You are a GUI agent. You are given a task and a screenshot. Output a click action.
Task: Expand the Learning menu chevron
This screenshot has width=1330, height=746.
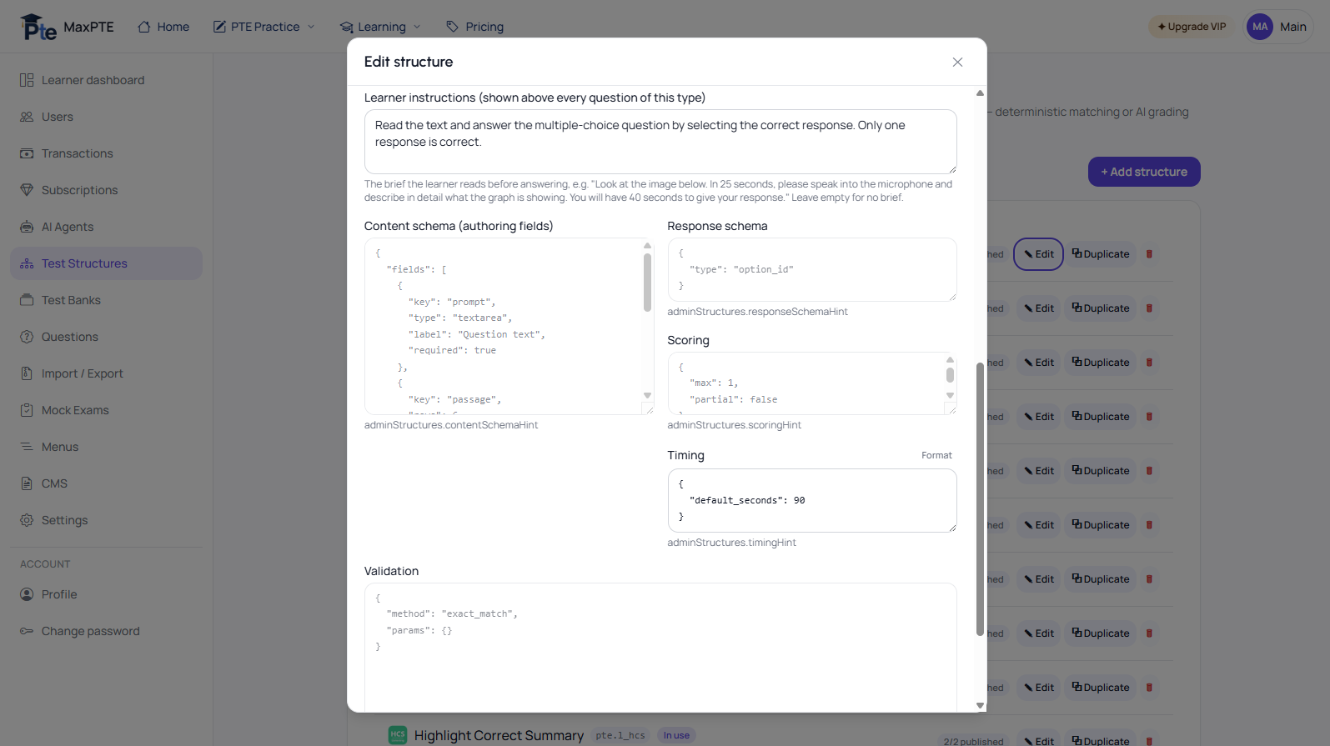[417, 27]
